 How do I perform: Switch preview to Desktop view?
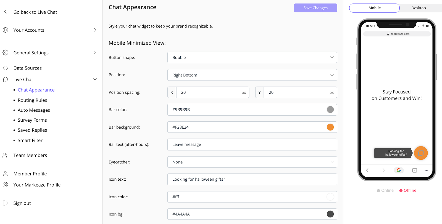coord(419,8)
